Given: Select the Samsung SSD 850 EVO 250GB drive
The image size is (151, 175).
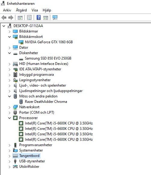Looking at the screenshot, I should click(48, 58).
